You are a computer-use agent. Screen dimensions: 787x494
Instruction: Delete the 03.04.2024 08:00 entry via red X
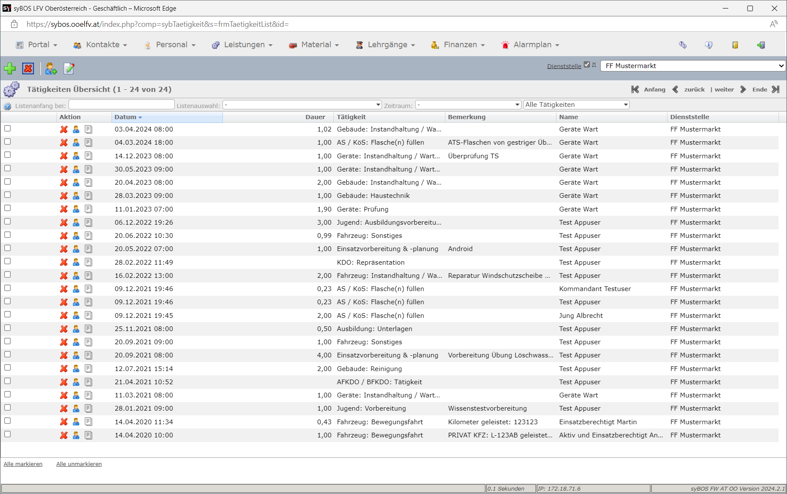click(64, 129)
